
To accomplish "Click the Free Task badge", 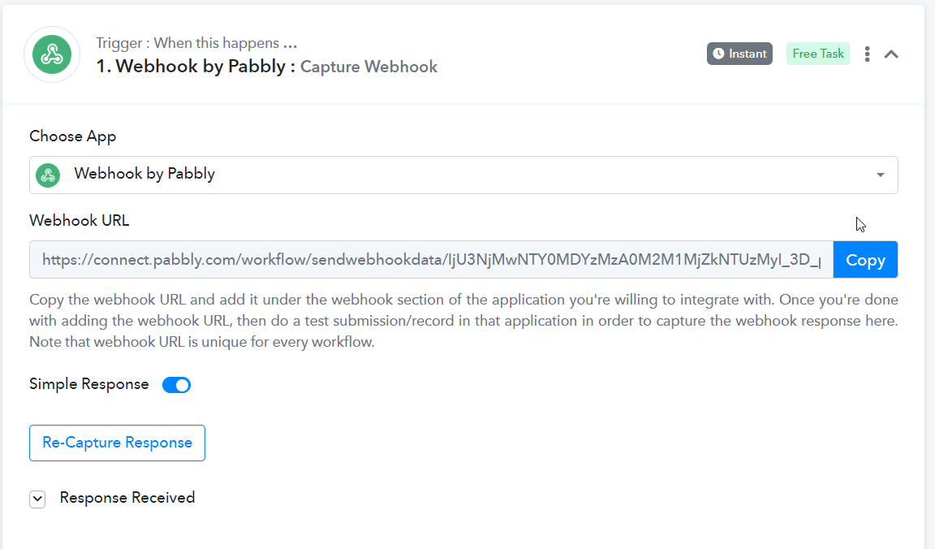I will pyautogui.click(x=817, y=54).
